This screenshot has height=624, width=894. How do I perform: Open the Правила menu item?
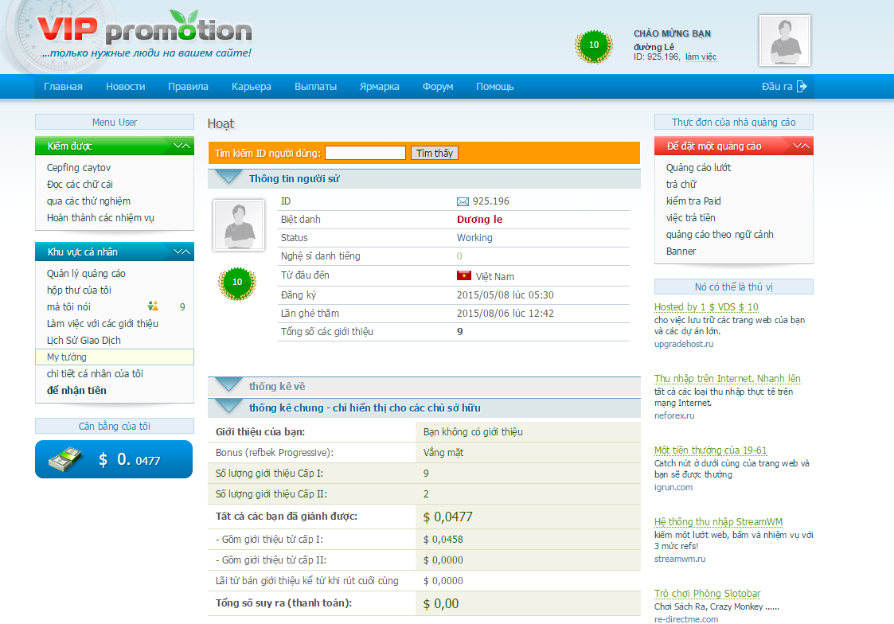188,87
